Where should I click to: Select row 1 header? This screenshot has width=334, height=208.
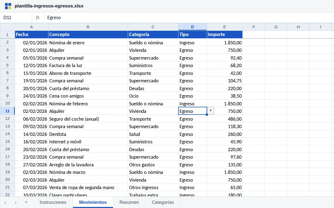pos(8,35)
